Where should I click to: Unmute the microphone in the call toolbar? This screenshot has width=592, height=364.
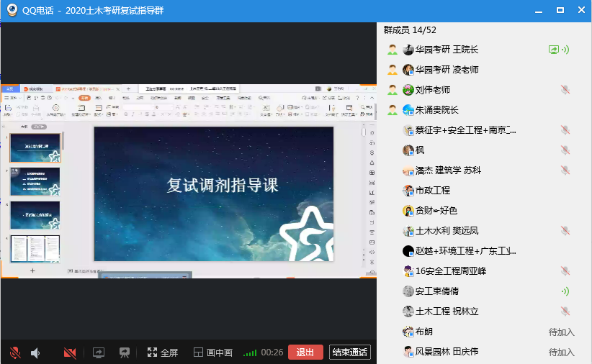click(14, 352)
